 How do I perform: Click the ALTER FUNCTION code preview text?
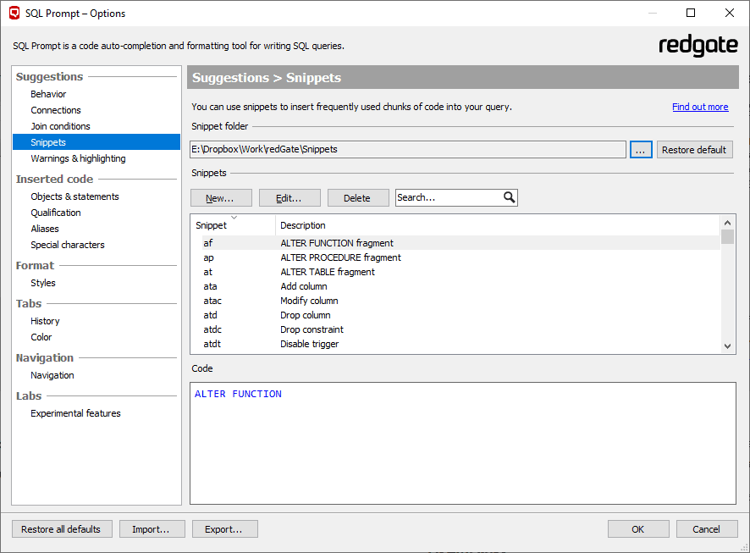pos(238,394)
